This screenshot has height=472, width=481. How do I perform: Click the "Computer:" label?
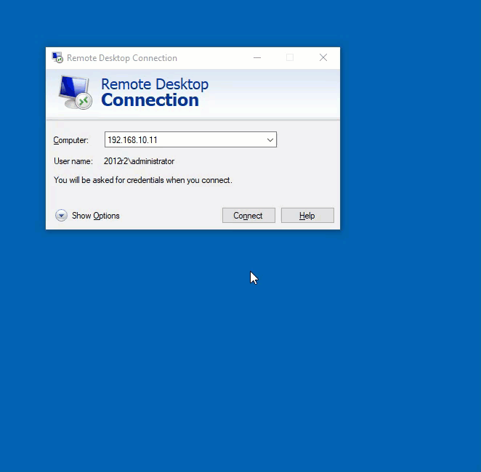click(70, 140)
